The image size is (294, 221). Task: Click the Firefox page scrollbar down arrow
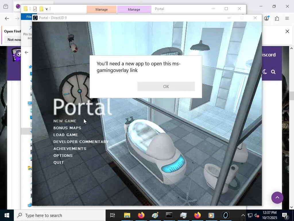click(x=291, y=207)
